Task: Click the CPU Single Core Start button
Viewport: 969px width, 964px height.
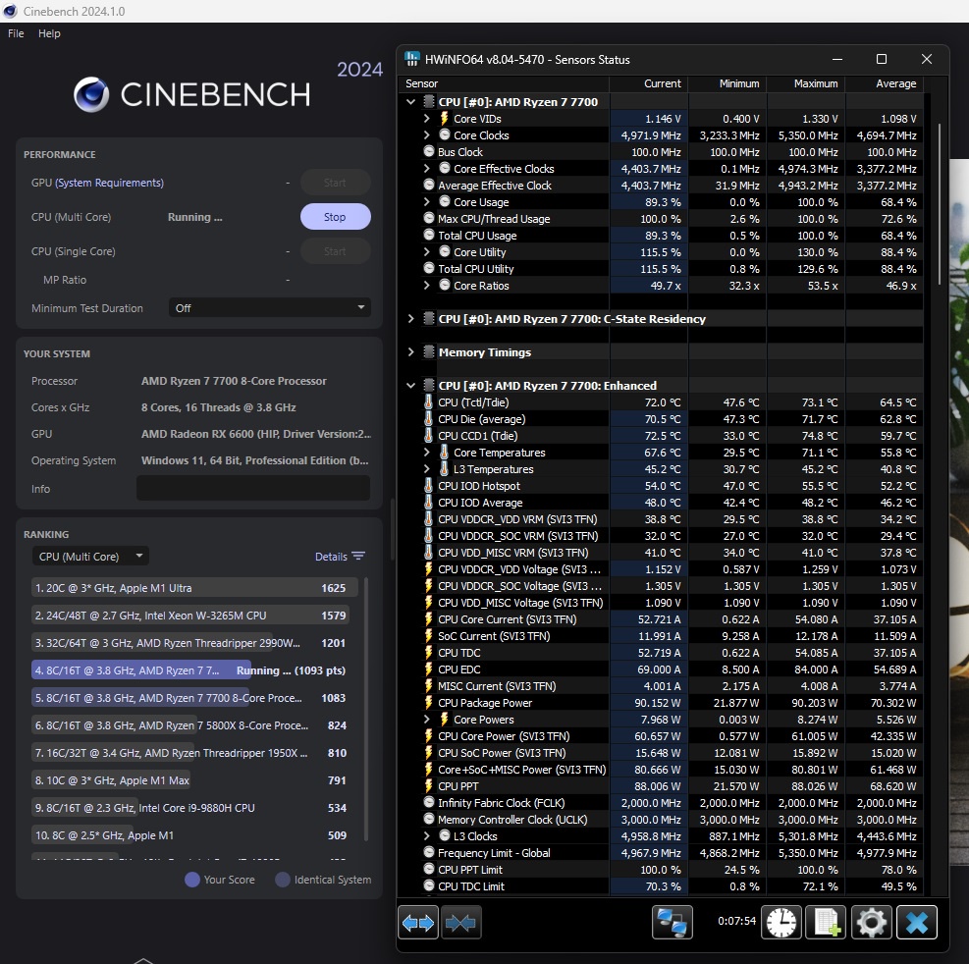Action: coord(336,251)
